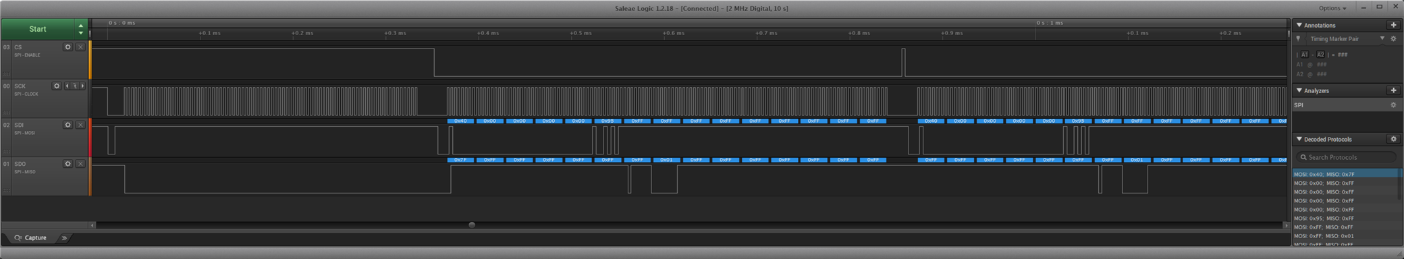The height and width of the screenshot is (259, 1404).
Task: Collapse the Annotations panel
Action: [x=1299, y=25]
